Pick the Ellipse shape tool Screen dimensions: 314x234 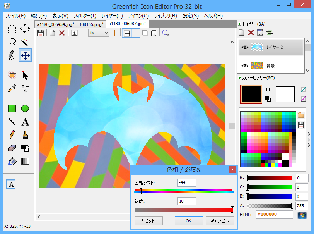(x=25, y=108)
